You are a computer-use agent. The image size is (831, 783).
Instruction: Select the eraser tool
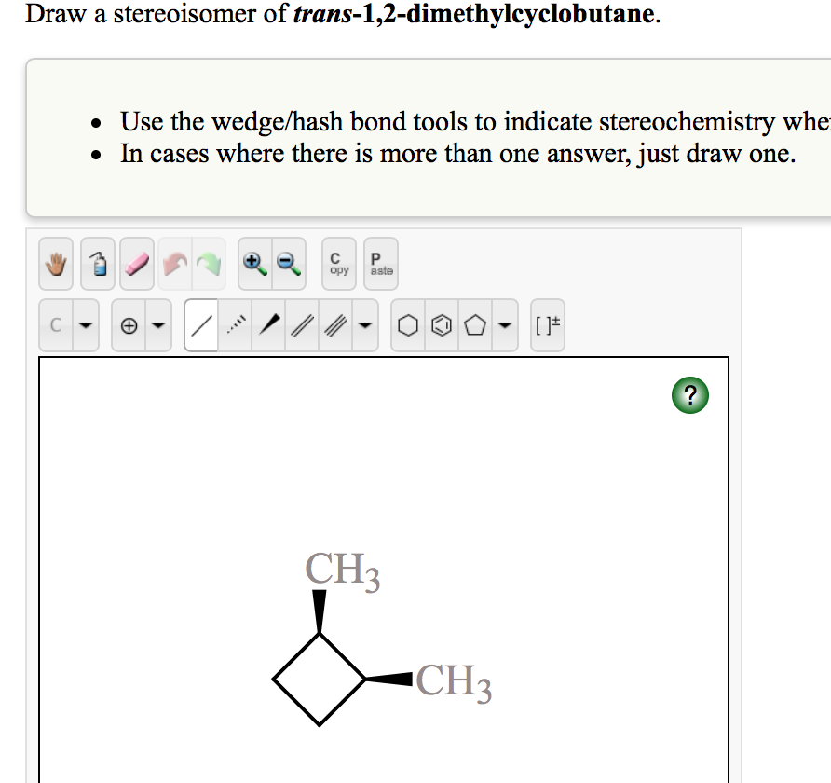[x=139, y=263]
